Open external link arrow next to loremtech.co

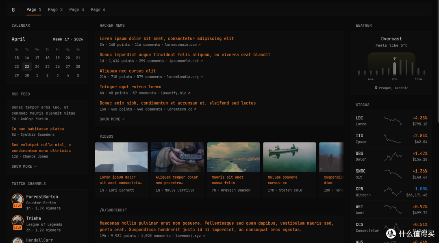(x=195, y=109)
